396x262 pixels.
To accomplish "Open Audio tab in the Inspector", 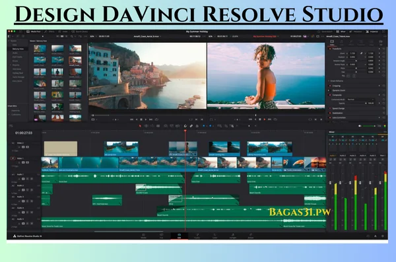I will point(342,42).
